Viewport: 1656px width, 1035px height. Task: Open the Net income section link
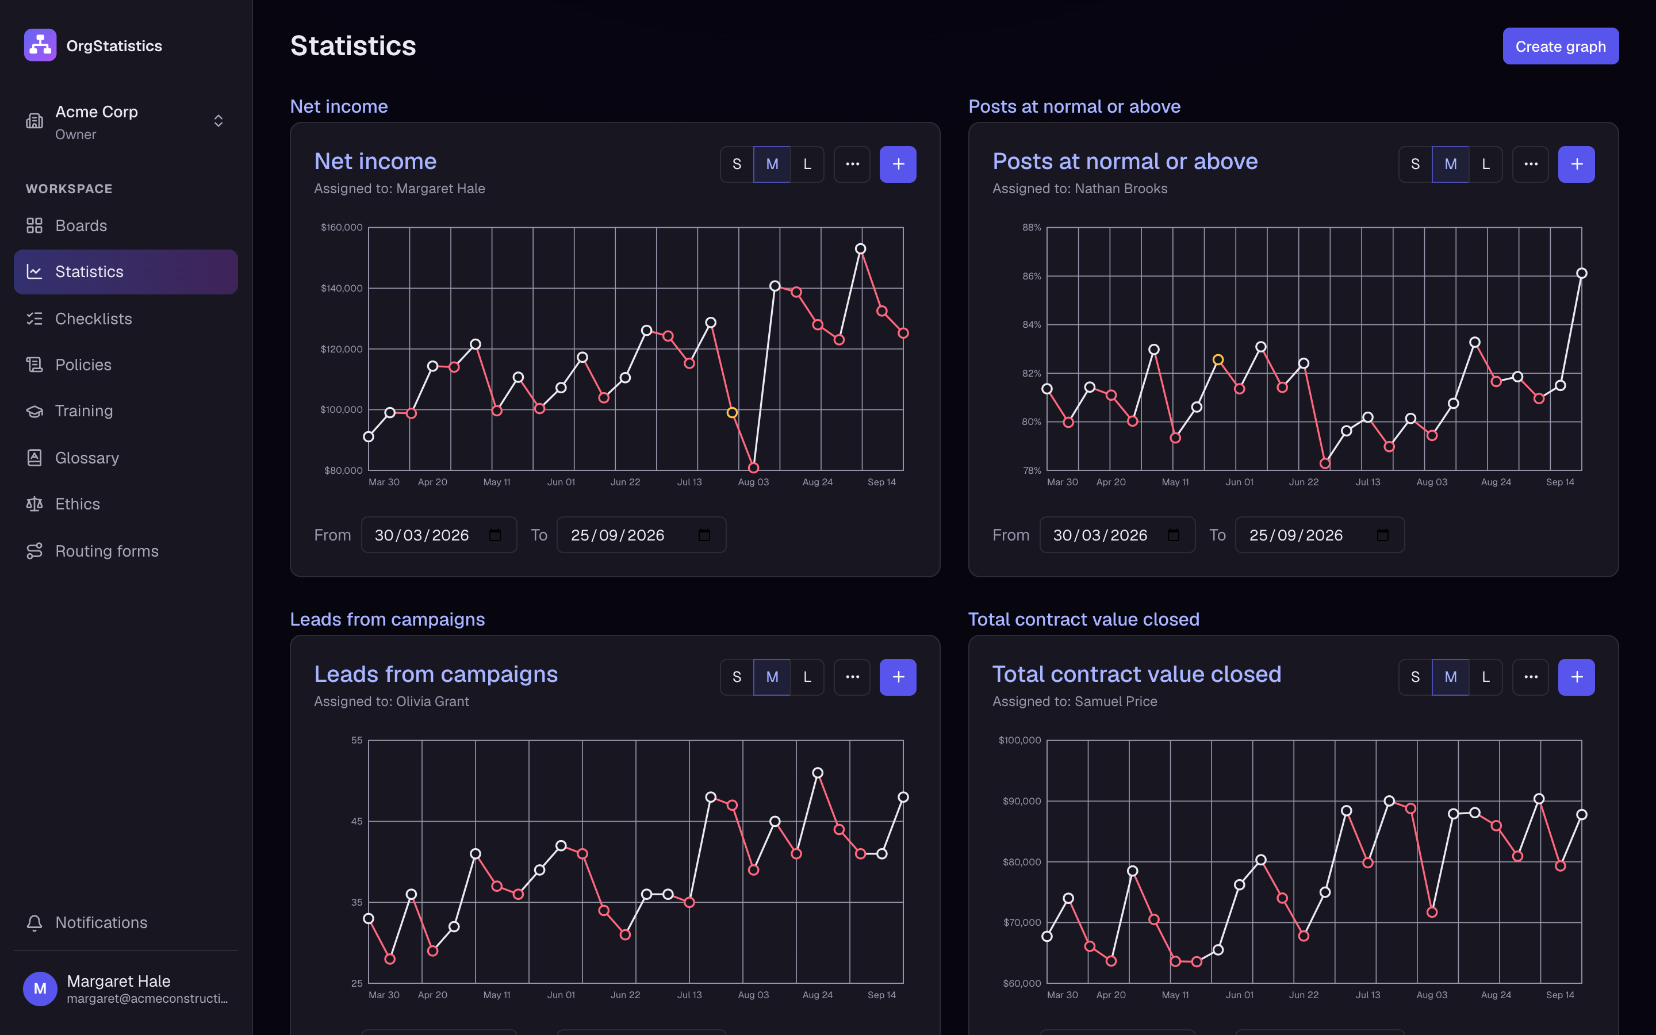pos(339,106)
